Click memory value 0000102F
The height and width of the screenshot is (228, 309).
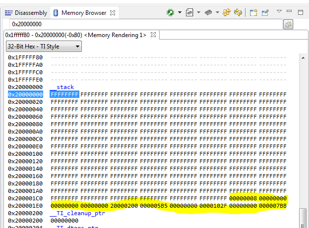click(x=213, y=206)
